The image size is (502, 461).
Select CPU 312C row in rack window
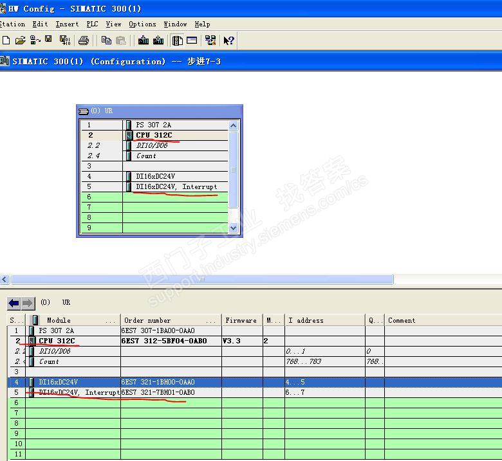pos(154,135)
